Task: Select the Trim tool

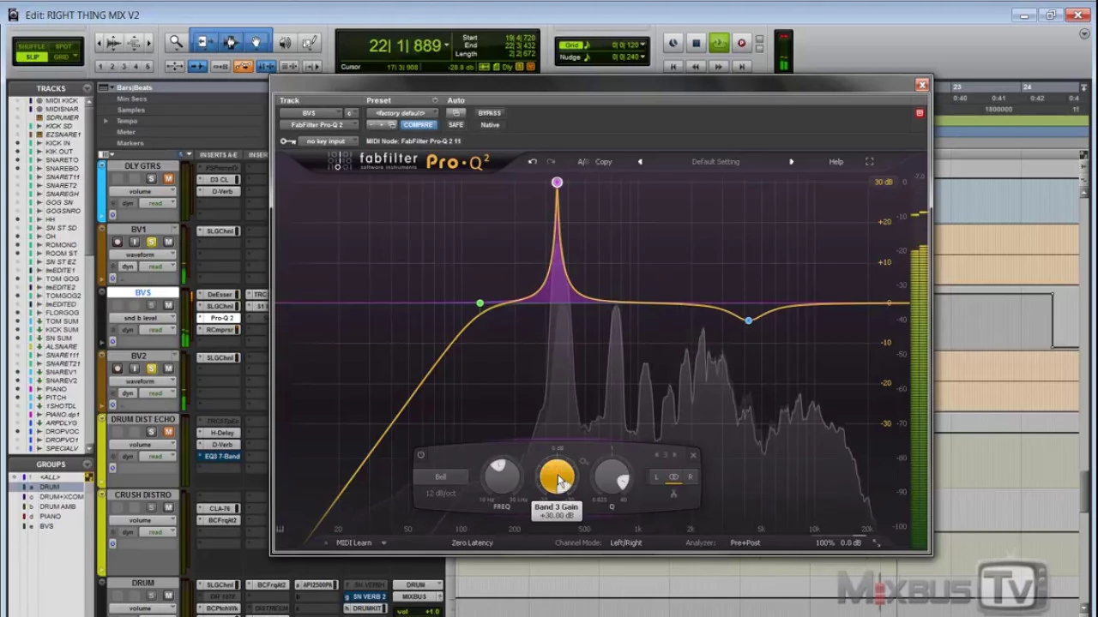Action: coord(204,42)
